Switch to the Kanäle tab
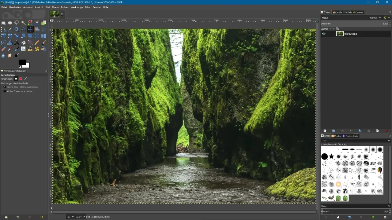392x220 pixels. [338, 13]
